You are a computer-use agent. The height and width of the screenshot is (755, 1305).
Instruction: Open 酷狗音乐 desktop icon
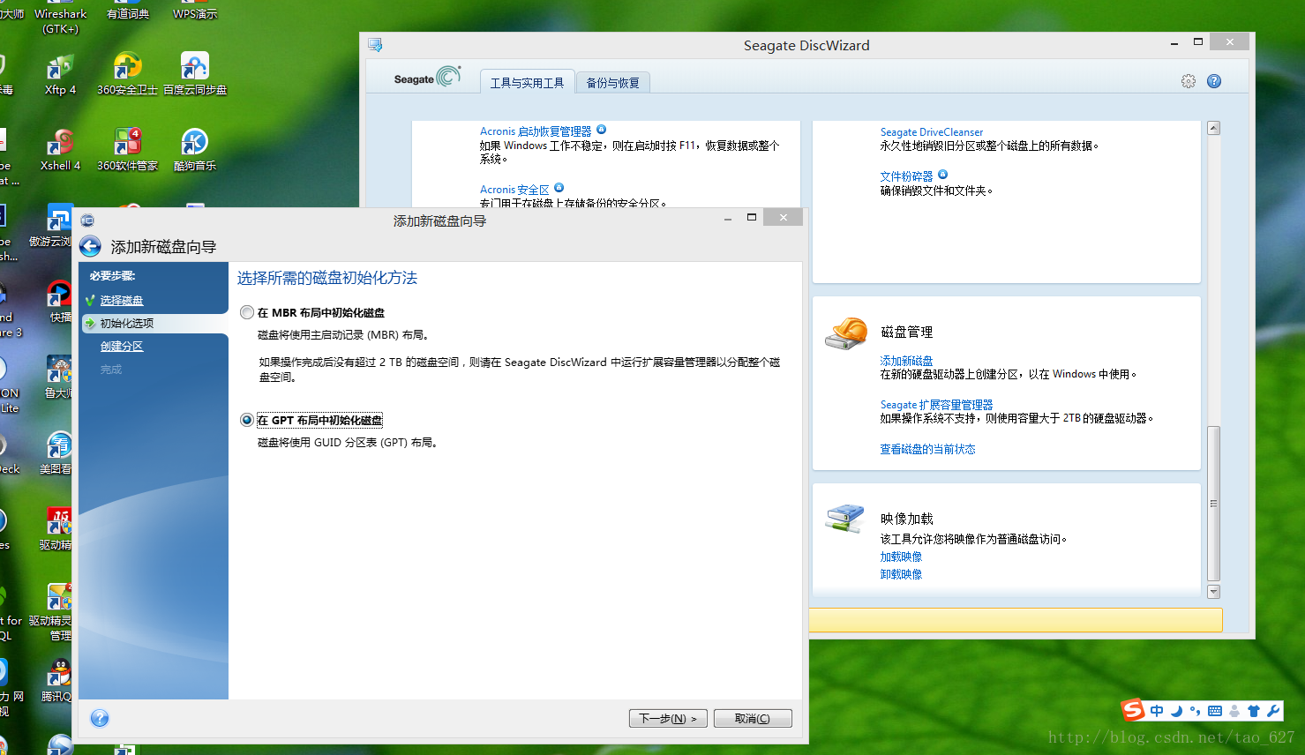click(195, 150)
